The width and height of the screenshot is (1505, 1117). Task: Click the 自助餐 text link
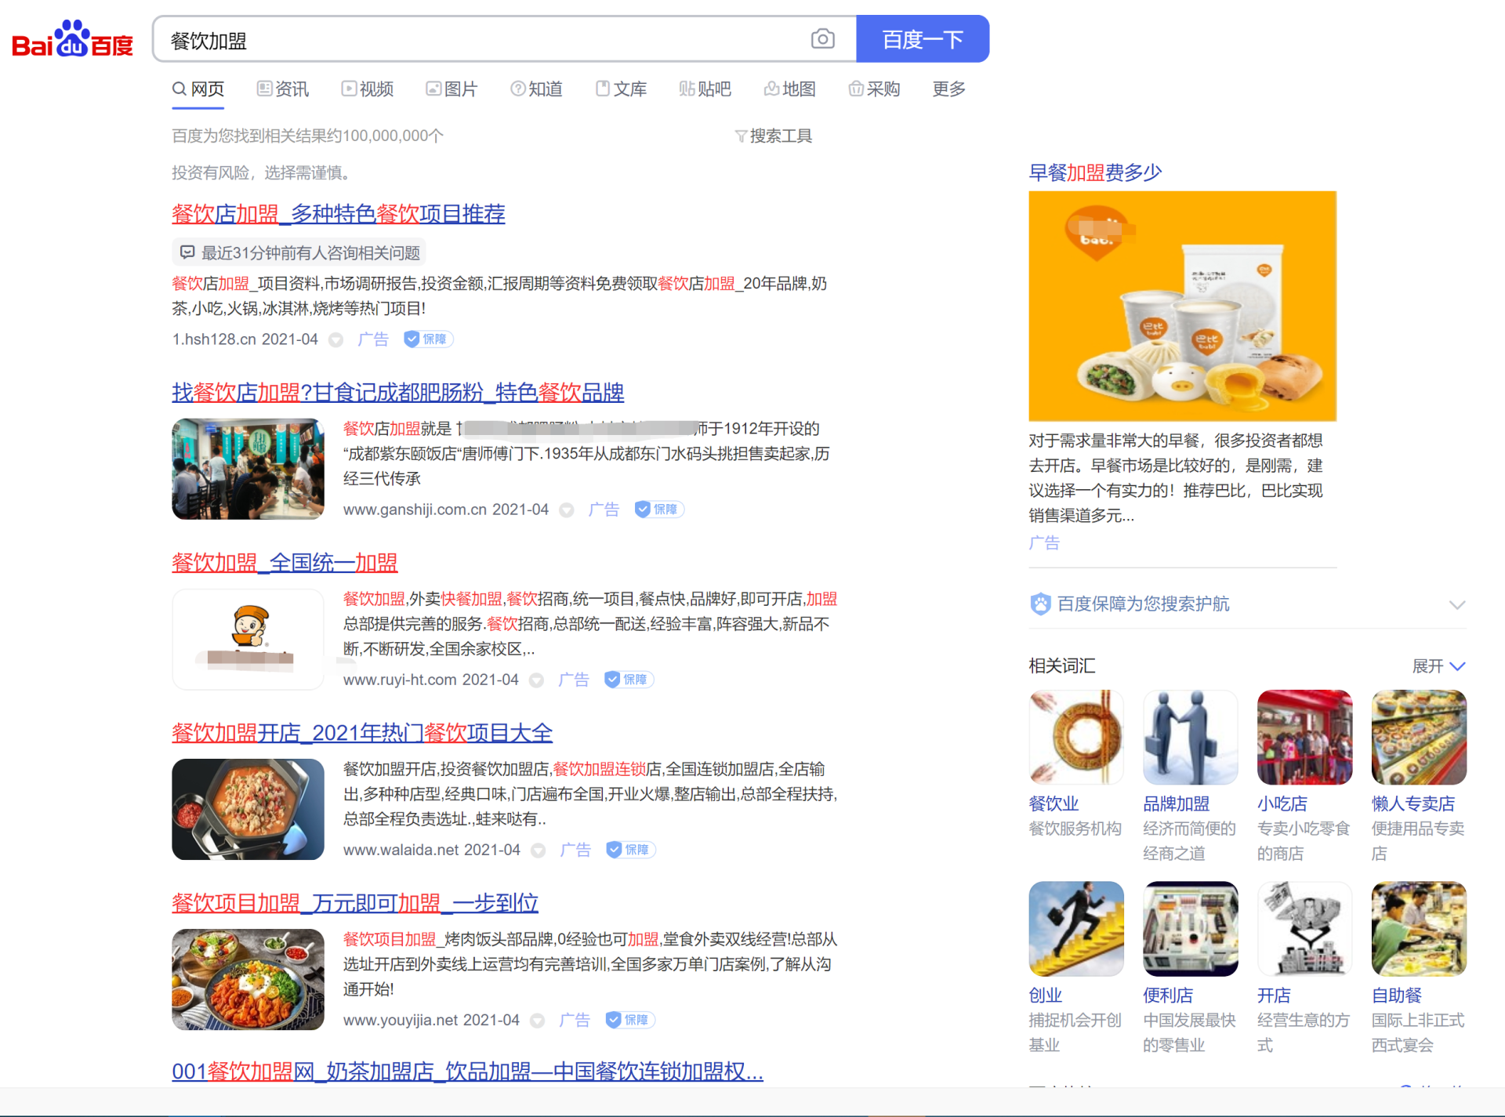[x=1396, y=996]
